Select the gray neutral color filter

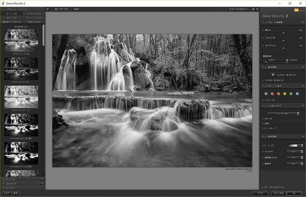point(266,94)
